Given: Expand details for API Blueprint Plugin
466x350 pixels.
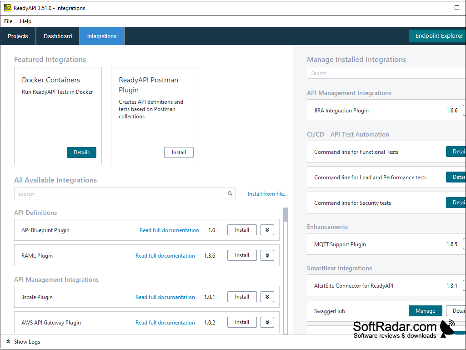Looking at the screenshot, I should 267,230.
